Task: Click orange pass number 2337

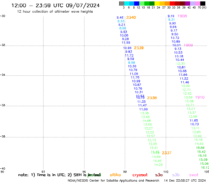Action: click(167, 153)
